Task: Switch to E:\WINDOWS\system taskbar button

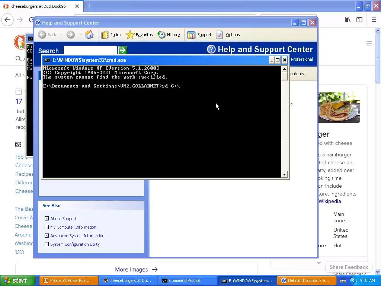Action: coord(247,280)
